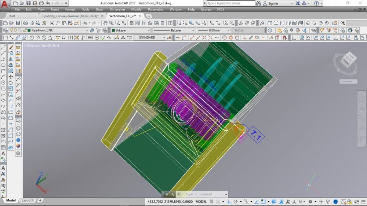This screenshot has width=367, height=206.
Task: Click the Sign In button
Action: [x=273, y=3]
